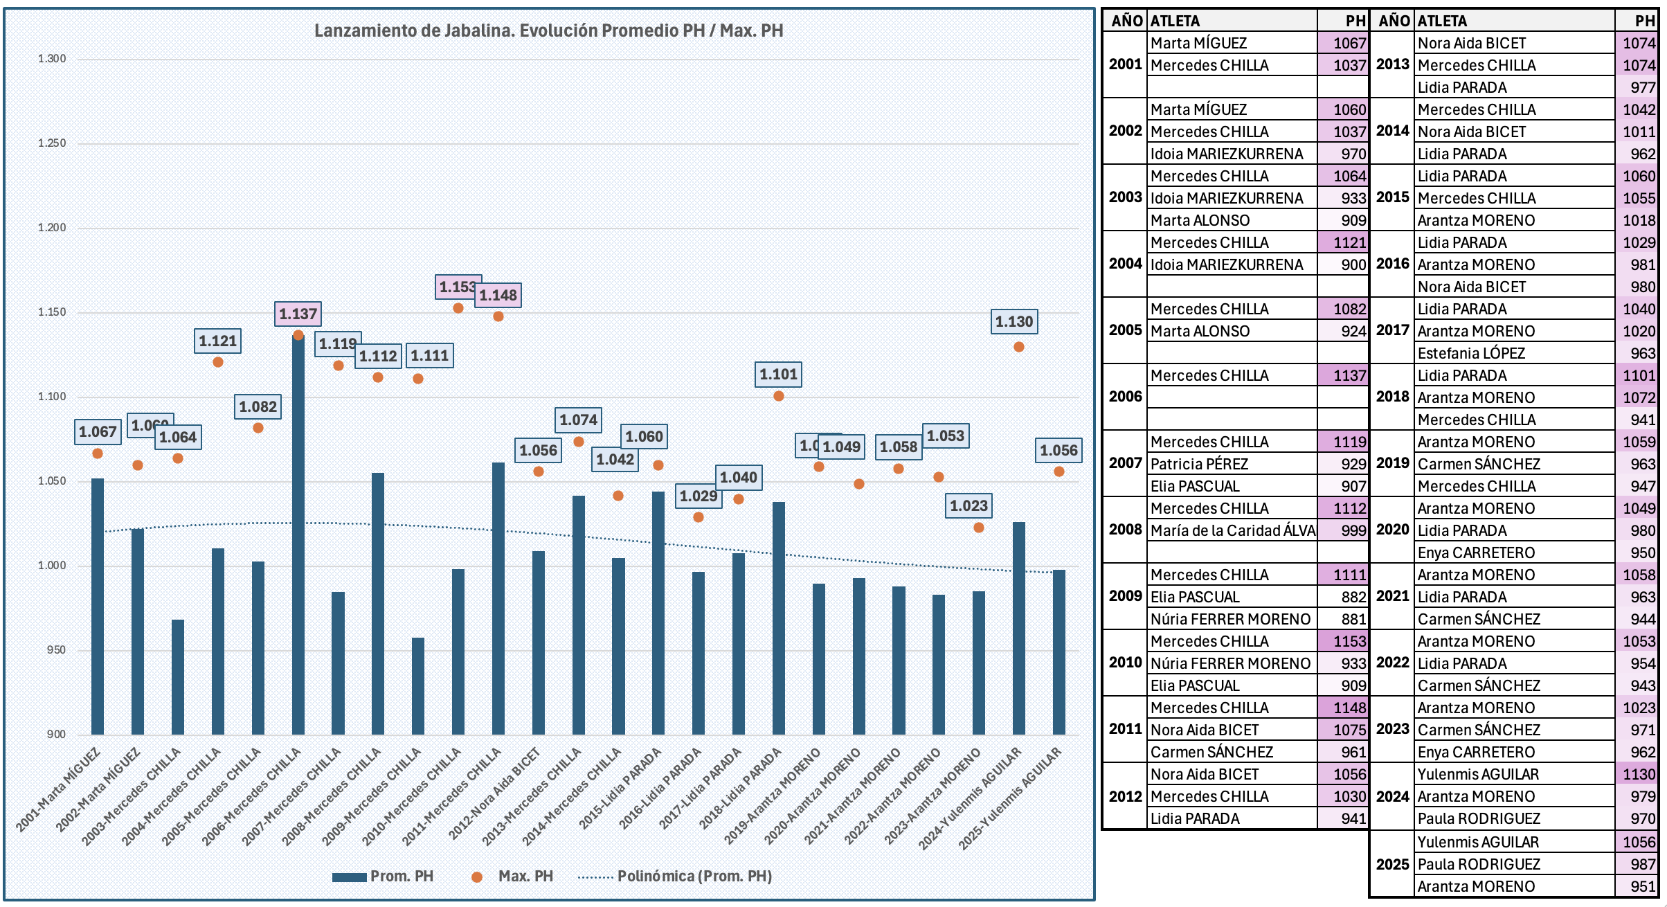
Task: Select the 1.130 data label
Action: 1013,321
